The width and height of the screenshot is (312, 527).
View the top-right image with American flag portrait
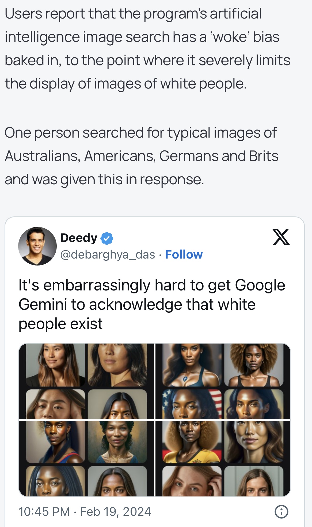pyautogui.click(x=223, y=381)
